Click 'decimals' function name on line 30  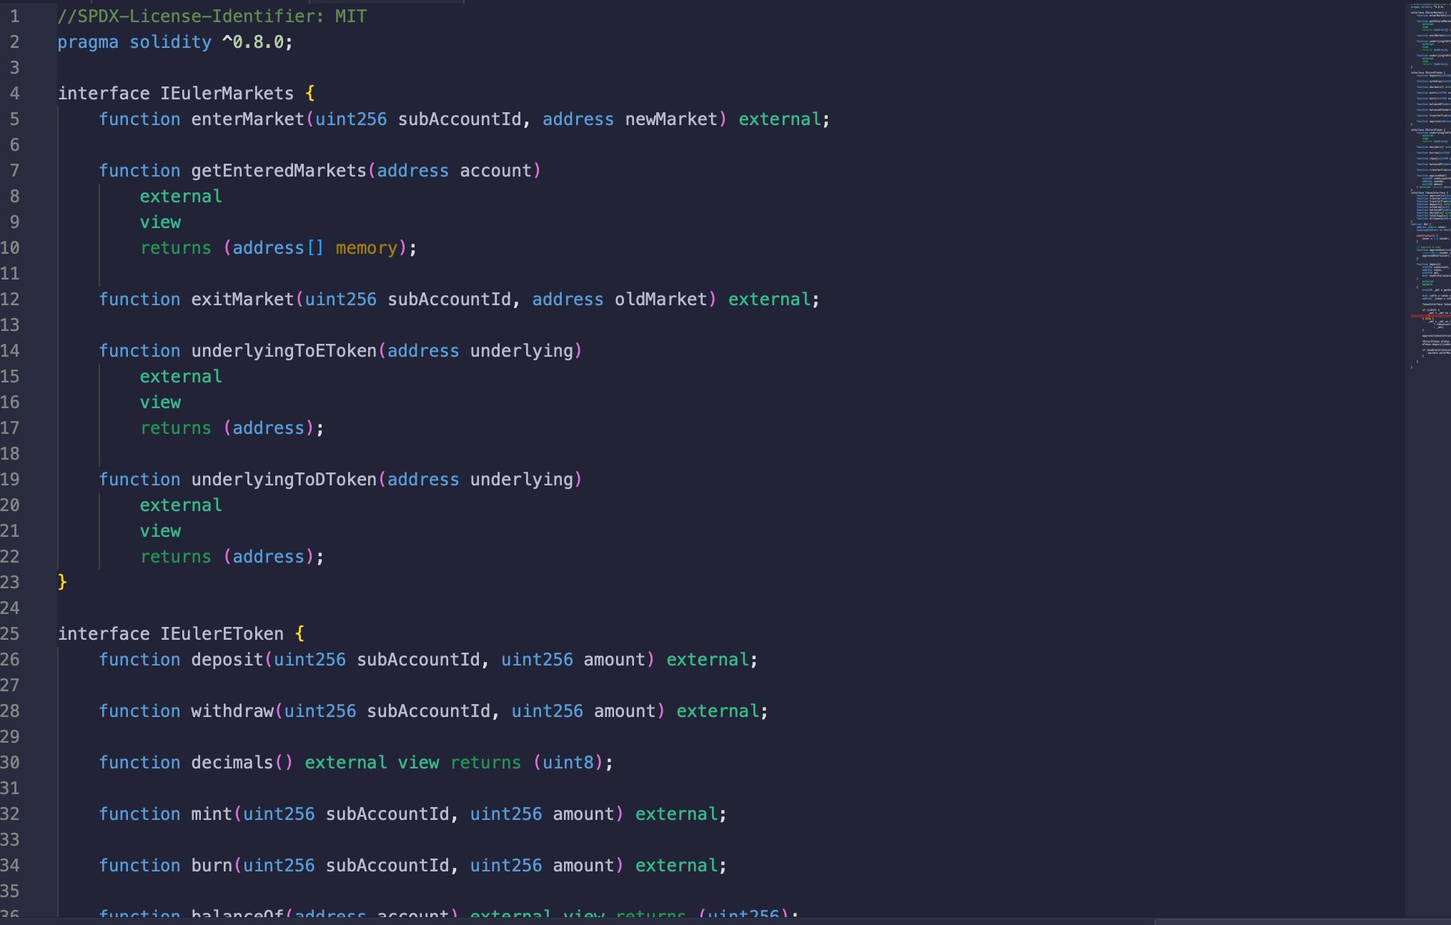(232, 762)
